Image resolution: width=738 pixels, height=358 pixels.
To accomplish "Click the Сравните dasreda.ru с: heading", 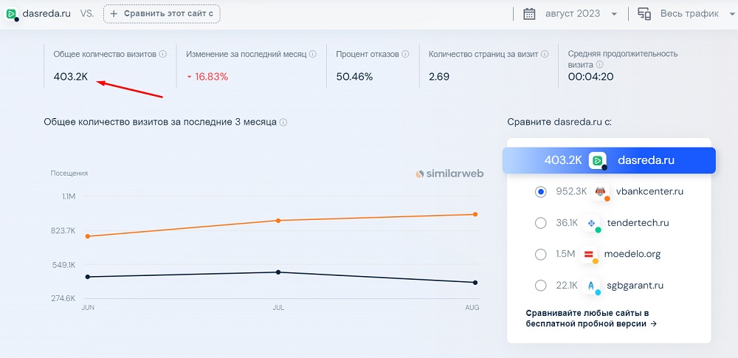I will [x=559, y=122].
